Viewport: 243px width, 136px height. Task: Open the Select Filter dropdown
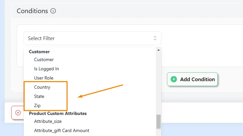(92, 38)
